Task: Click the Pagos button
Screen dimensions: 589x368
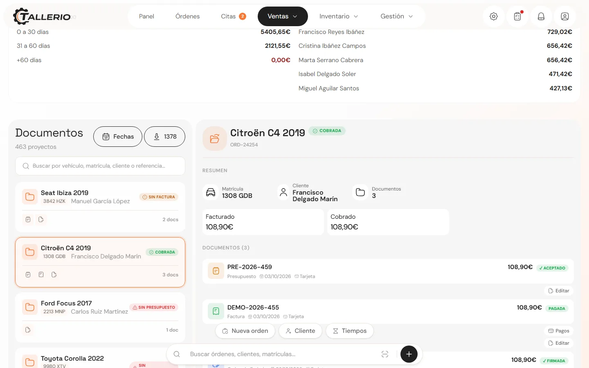Action: (x=559, y=331)
